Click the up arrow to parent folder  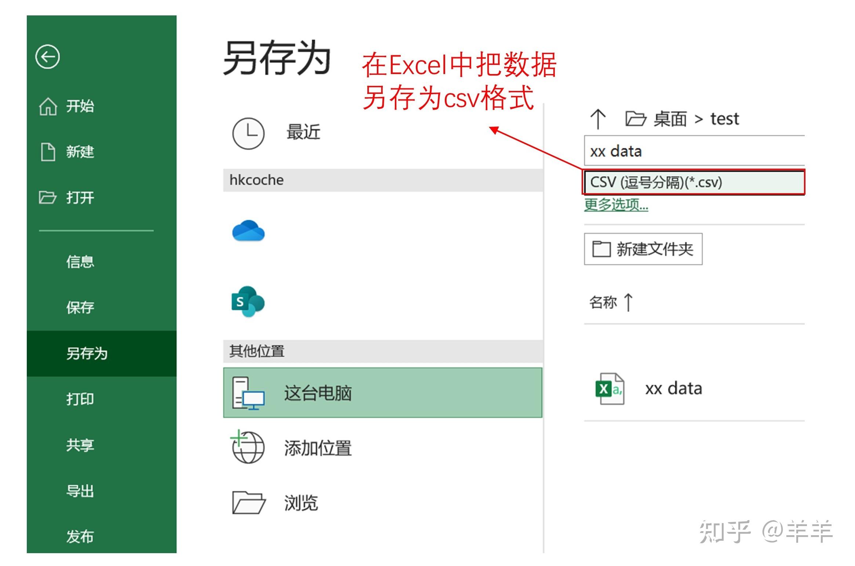tap(598, 117)
